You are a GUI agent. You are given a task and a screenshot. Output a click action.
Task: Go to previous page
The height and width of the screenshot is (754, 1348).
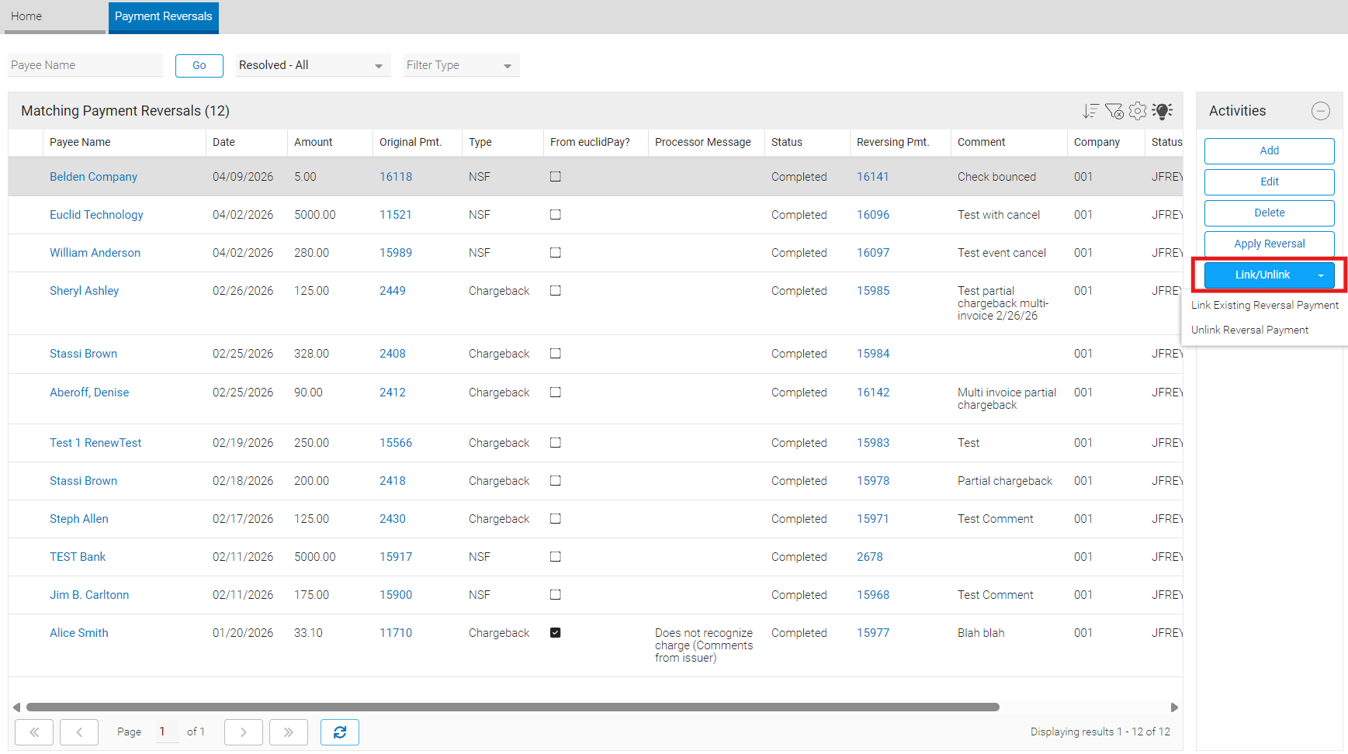[x=79, y=732]
